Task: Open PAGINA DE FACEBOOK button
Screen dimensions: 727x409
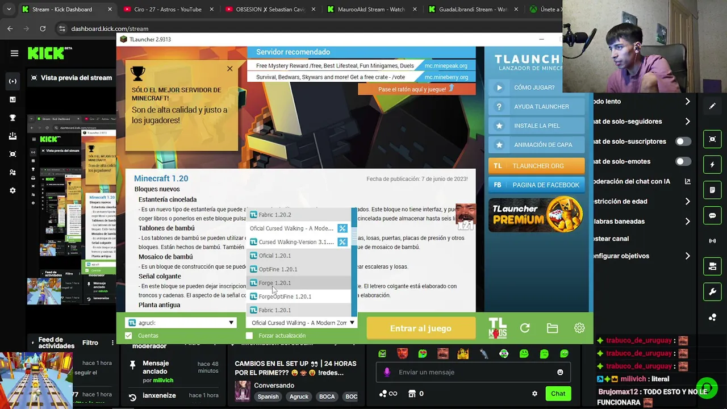Action: pos(536,185)
